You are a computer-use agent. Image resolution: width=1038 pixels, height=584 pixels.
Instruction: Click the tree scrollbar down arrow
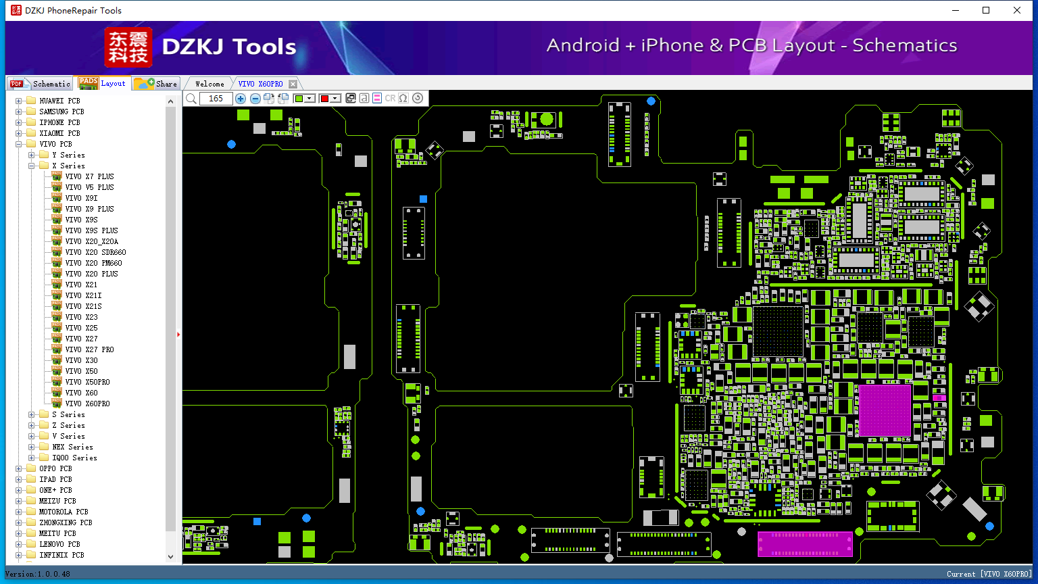[170, 557]
